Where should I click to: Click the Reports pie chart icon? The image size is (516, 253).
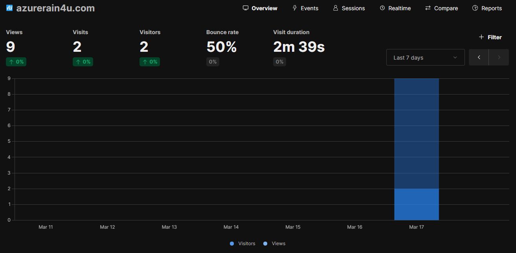click(475, 8)
